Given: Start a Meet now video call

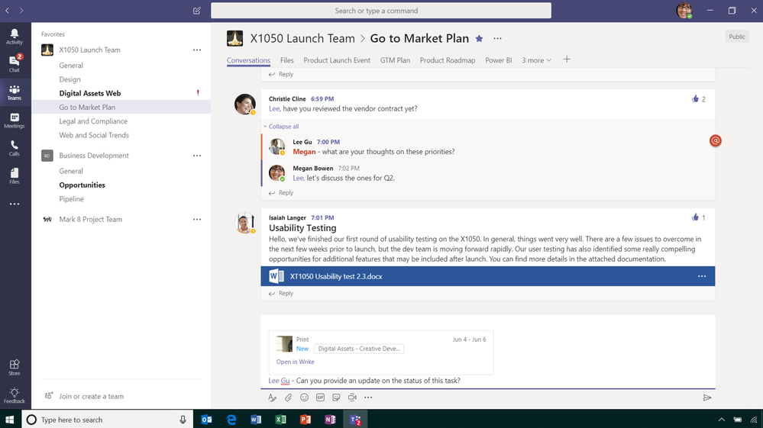Looking at the screenshot, I should tap(352, 397).
